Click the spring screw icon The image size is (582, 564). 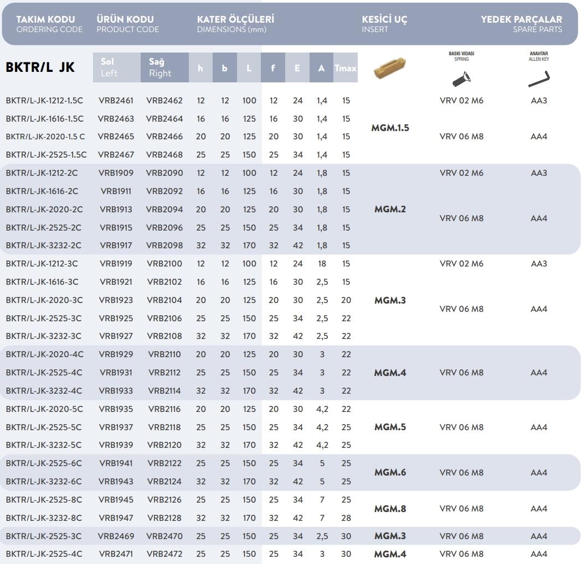461,79
